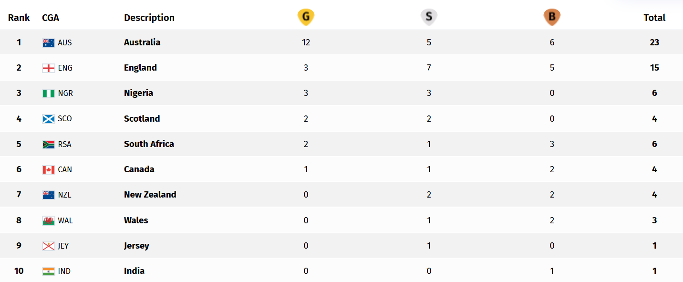Viewport: 683px width, 282px height.
Task: Click the bronze medal B icon
Action: (x=552, y=17)
